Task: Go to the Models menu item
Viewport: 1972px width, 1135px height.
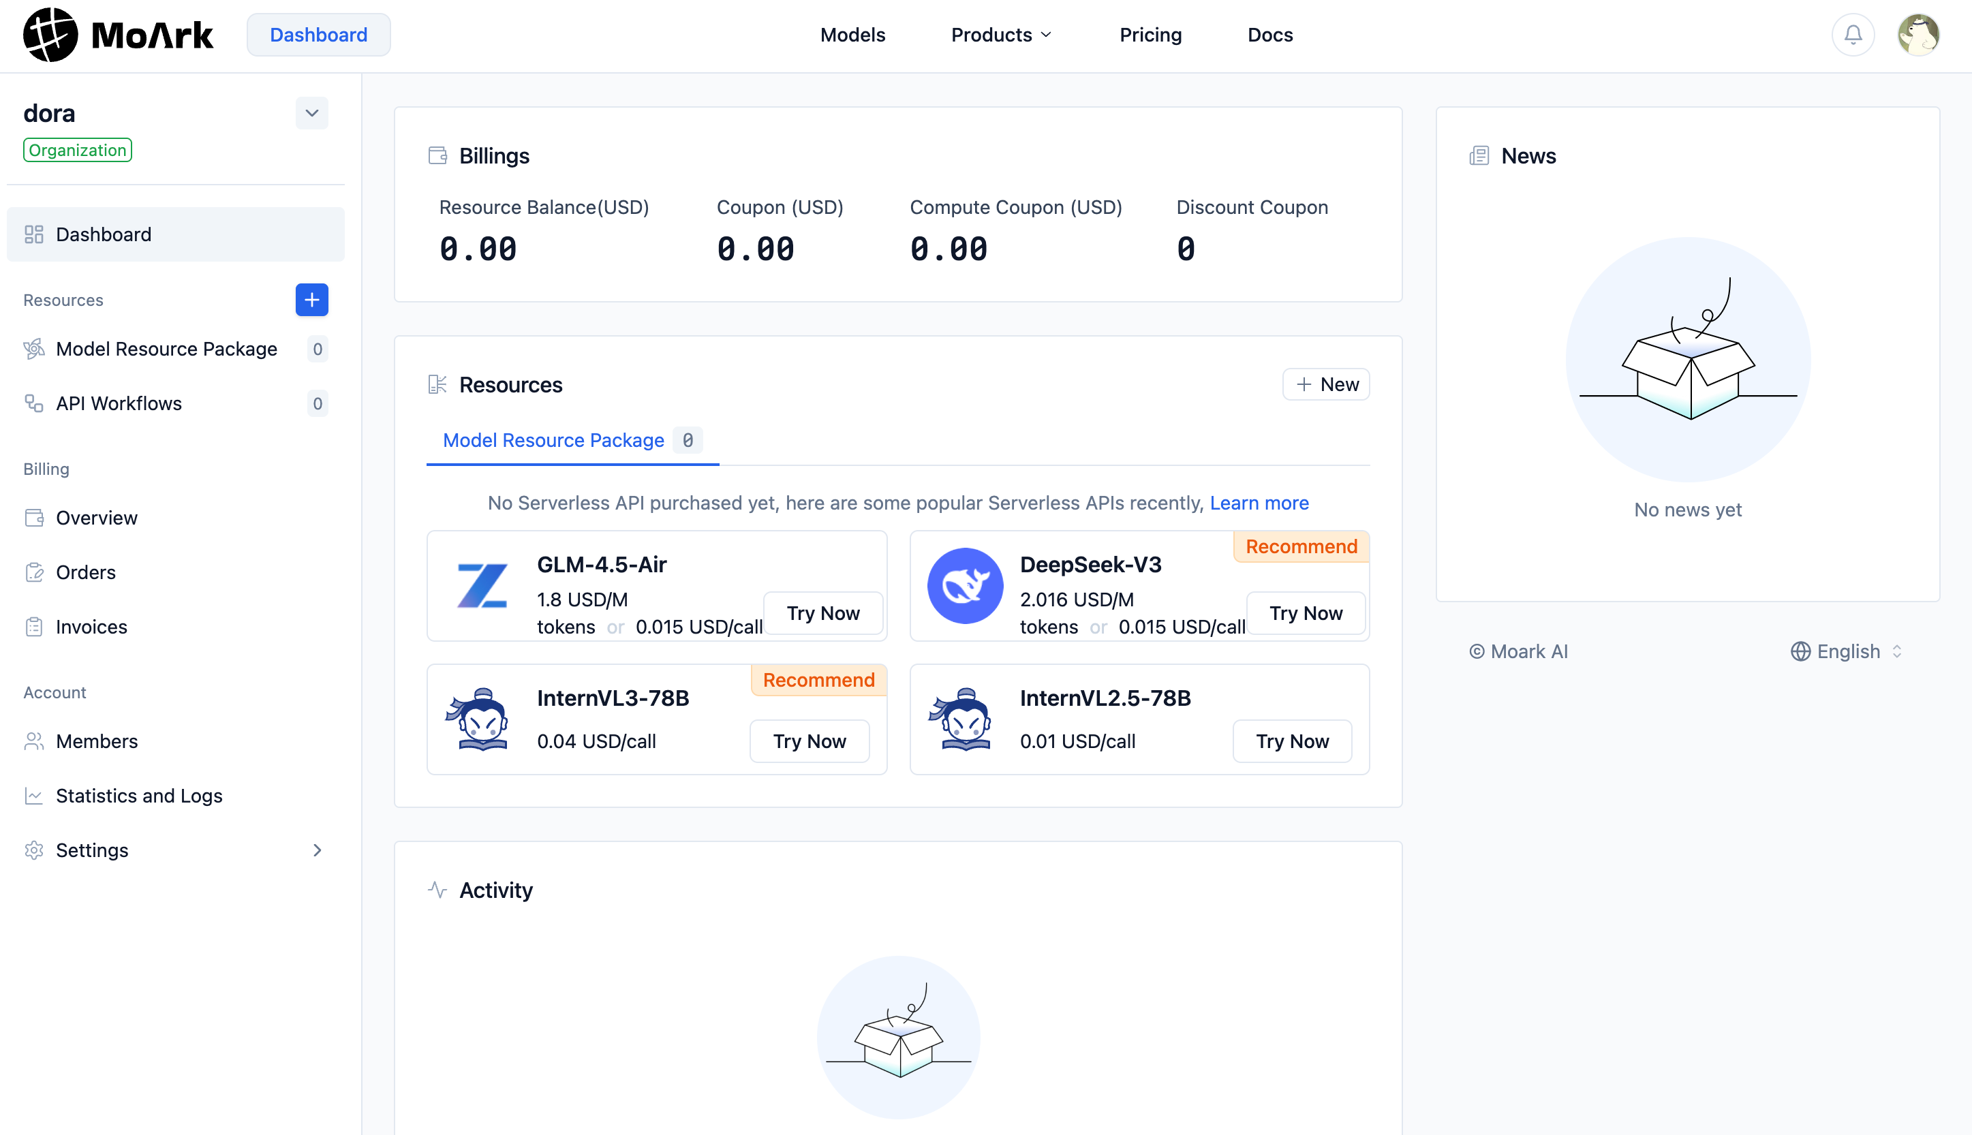Action: tap(852, 34)
